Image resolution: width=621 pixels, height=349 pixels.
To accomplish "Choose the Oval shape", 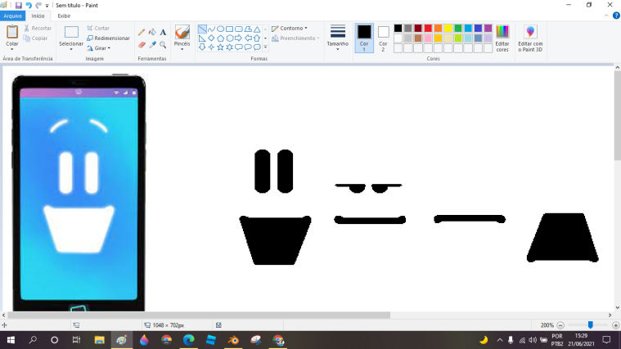I will coord(220,29).
